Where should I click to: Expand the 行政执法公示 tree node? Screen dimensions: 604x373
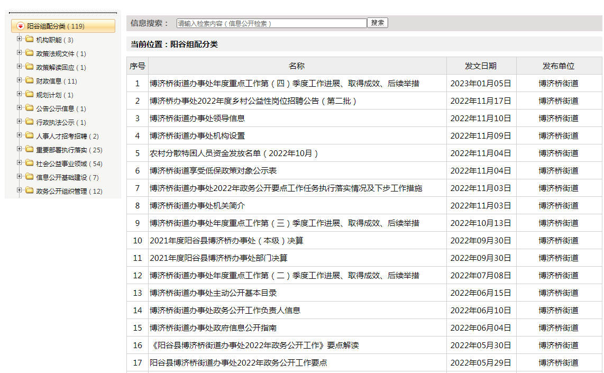(x=19, y=122)
